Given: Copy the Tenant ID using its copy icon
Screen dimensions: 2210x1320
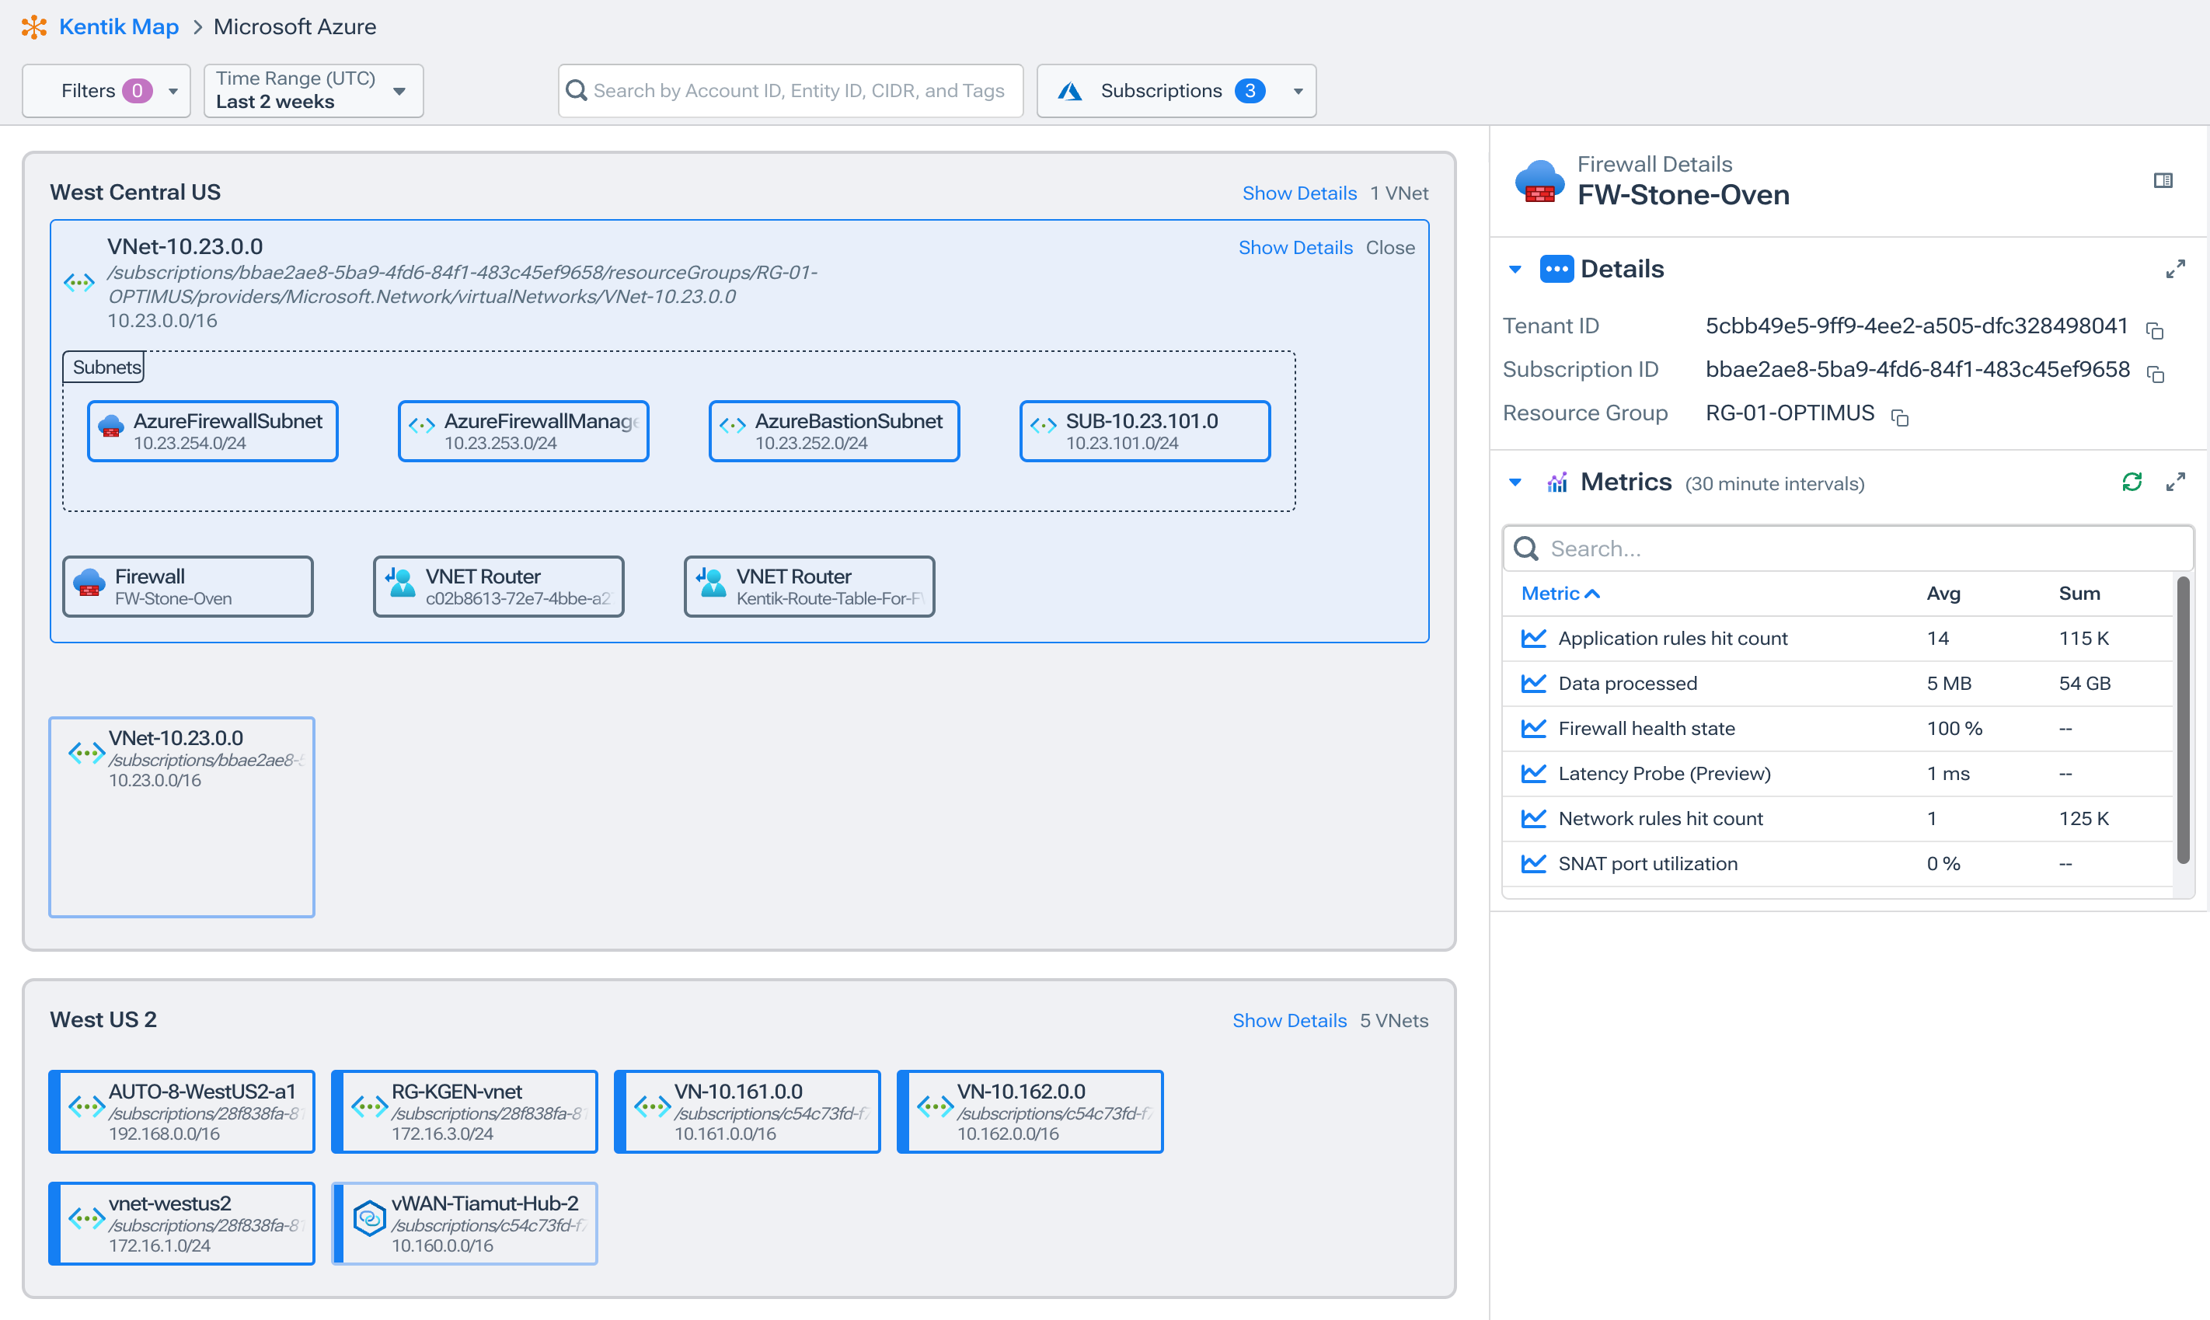Looking at the screenshot, I should coord(2156,330).
